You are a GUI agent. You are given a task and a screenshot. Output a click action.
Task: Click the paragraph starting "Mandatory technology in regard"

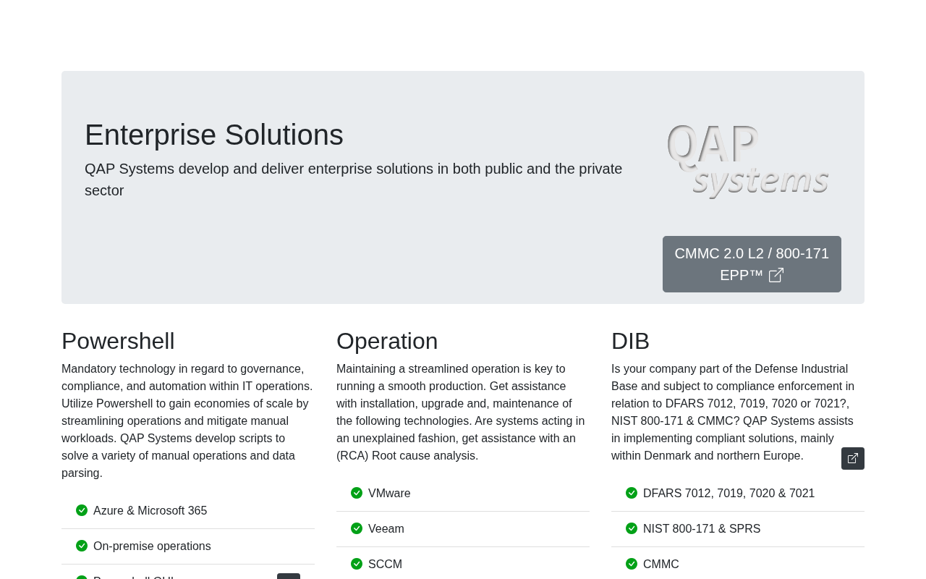click(x=187, y=420)
